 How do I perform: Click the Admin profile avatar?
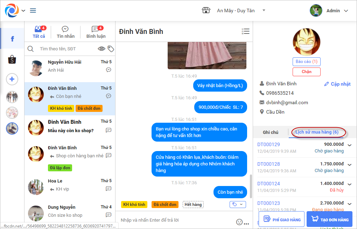[x=316, y=10]
